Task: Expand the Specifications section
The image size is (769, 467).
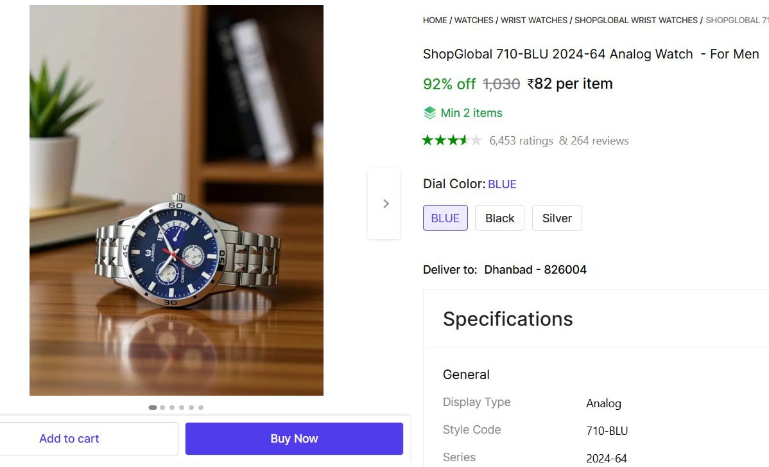Action: 508,319
